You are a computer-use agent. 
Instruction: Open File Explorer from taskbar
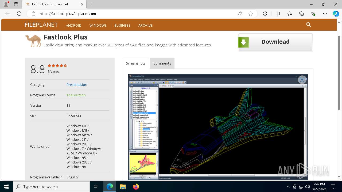pos(123,187)
